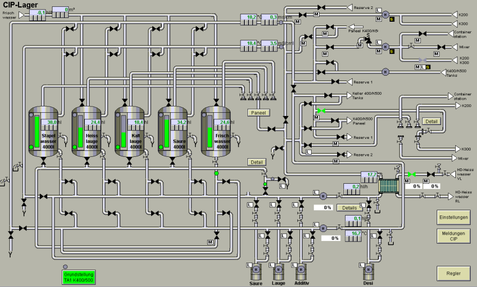Toggle the S indicator beside the Reserve 2 pump

click(392, 19)
